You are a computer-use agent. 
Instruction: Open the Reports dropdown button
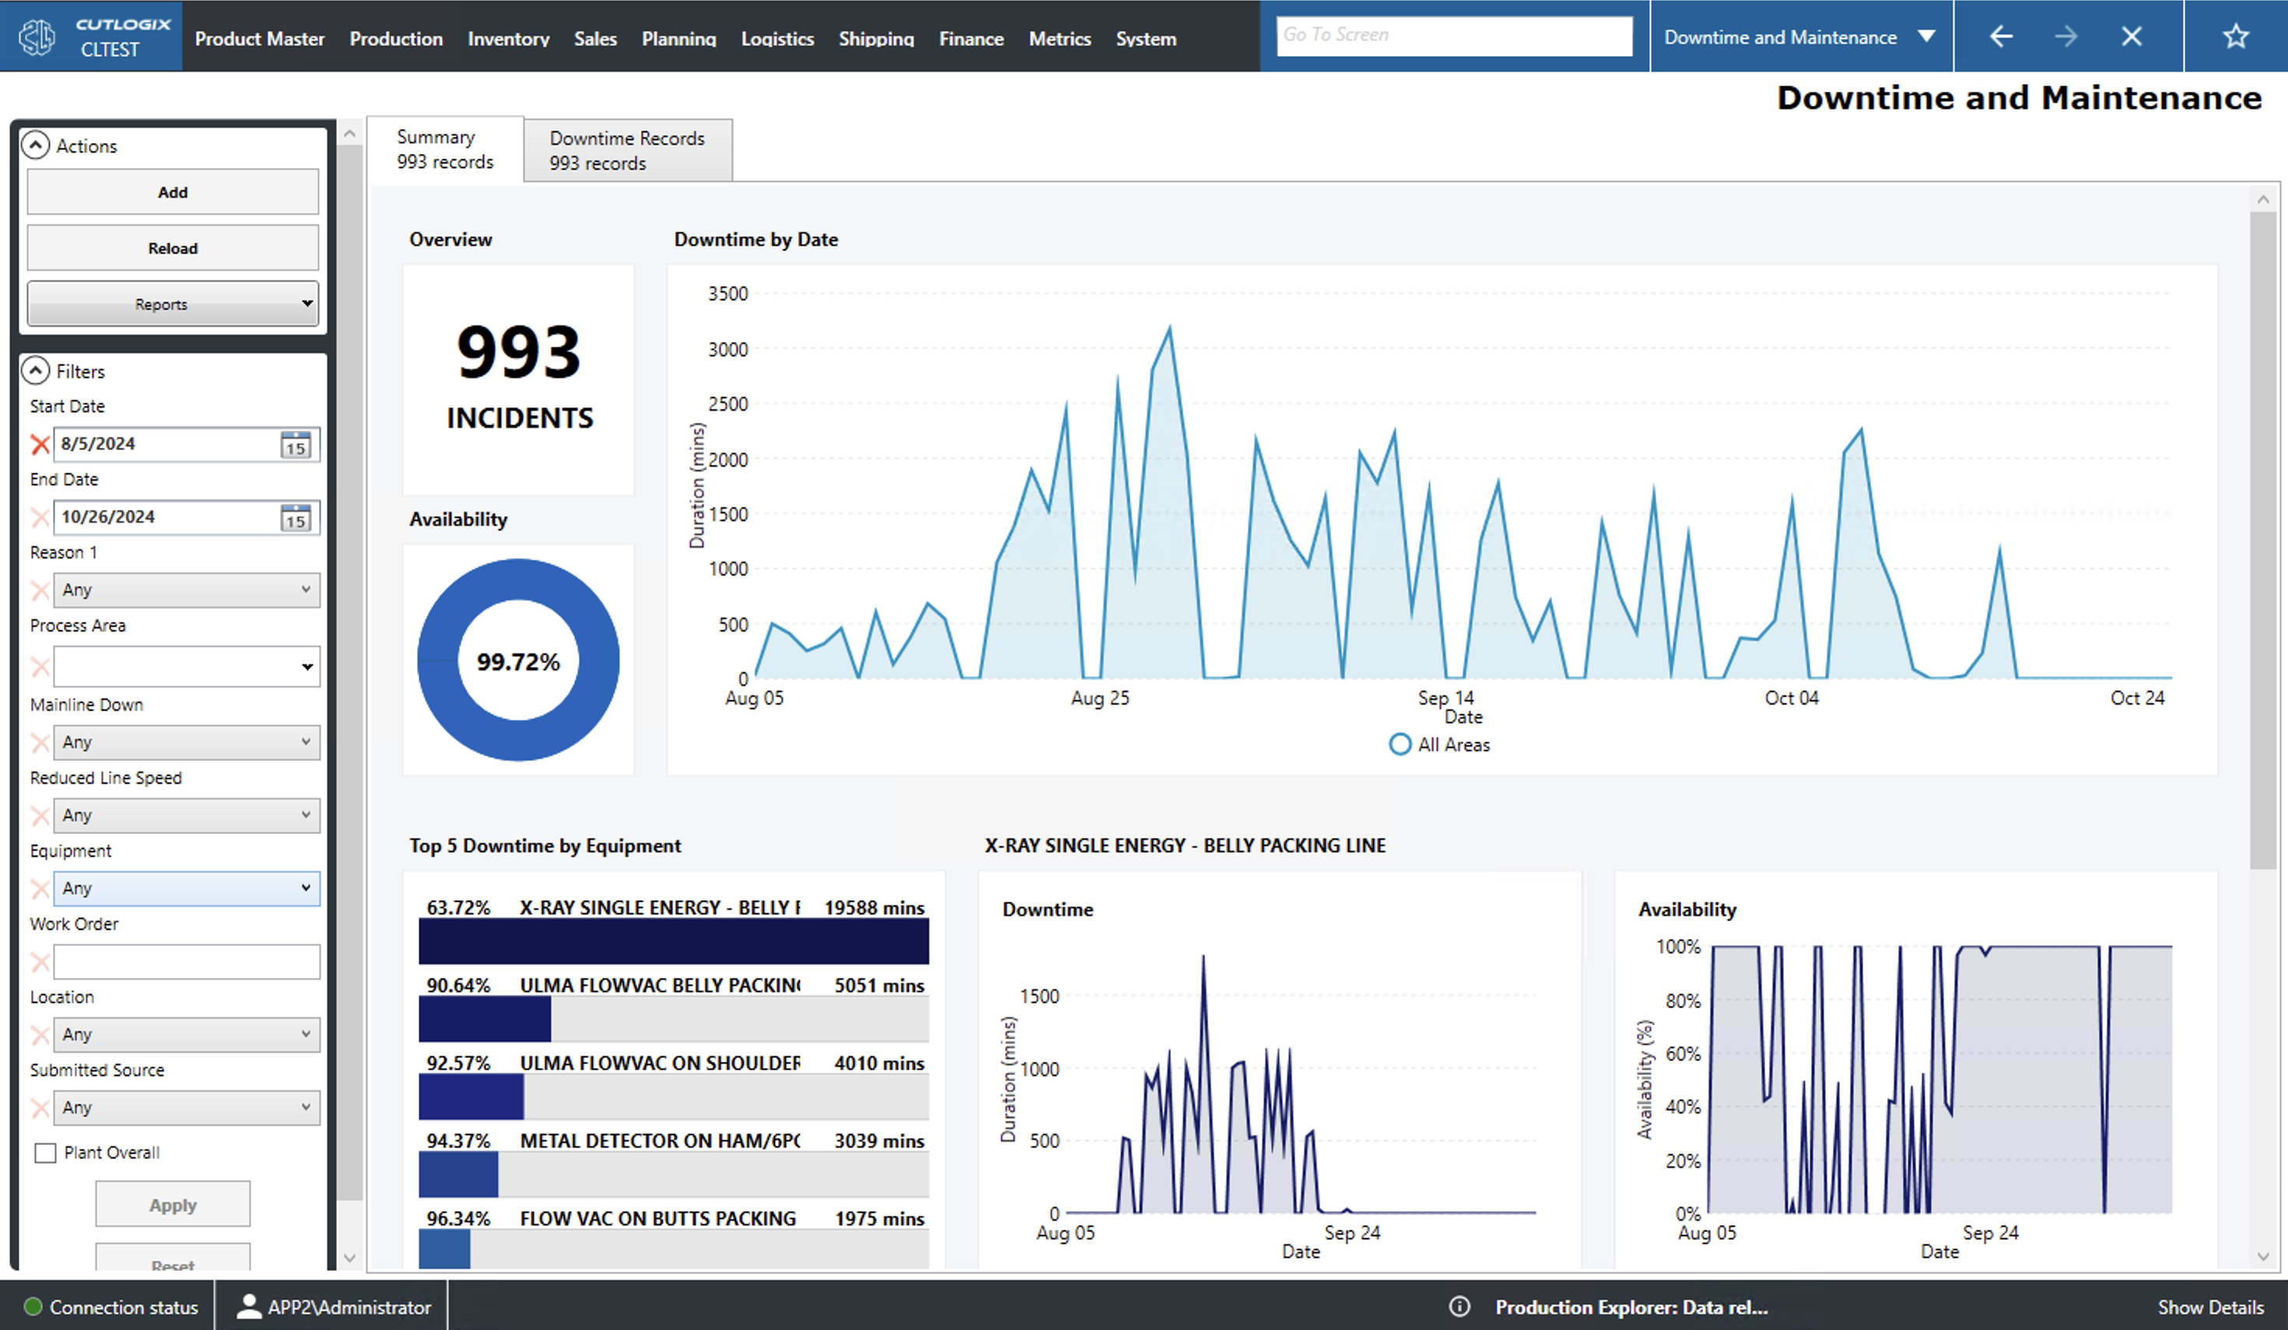[x=173, y=304]
